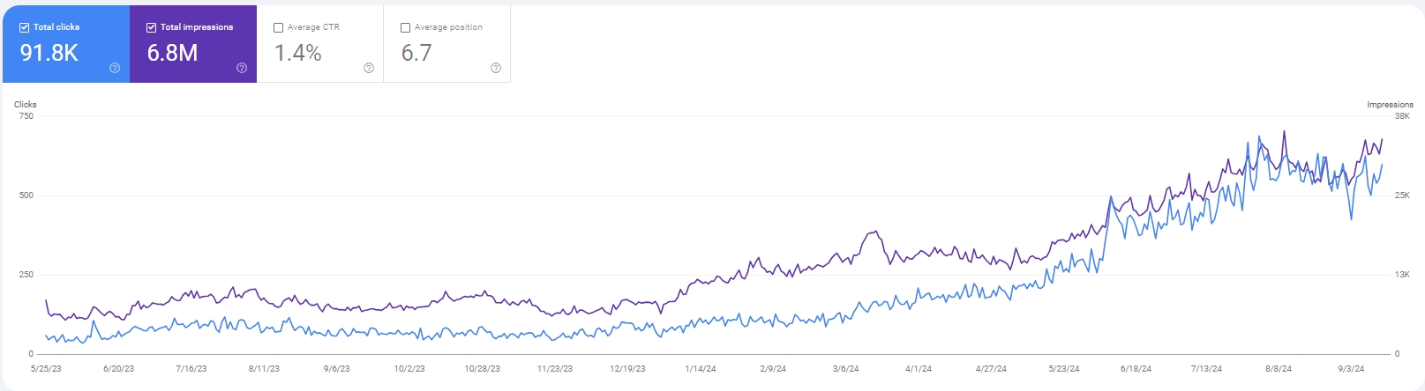The height and width of the screenshot is (391, 1425).
Task: Click the 5/25/23 date on x-axis
Action: 46,369
